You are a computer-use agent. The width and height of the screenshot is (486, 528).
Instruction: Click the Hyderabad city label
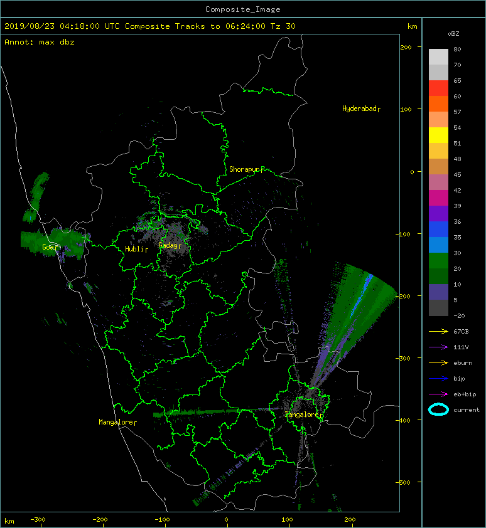pyautogui.click(x=360, y=108)
